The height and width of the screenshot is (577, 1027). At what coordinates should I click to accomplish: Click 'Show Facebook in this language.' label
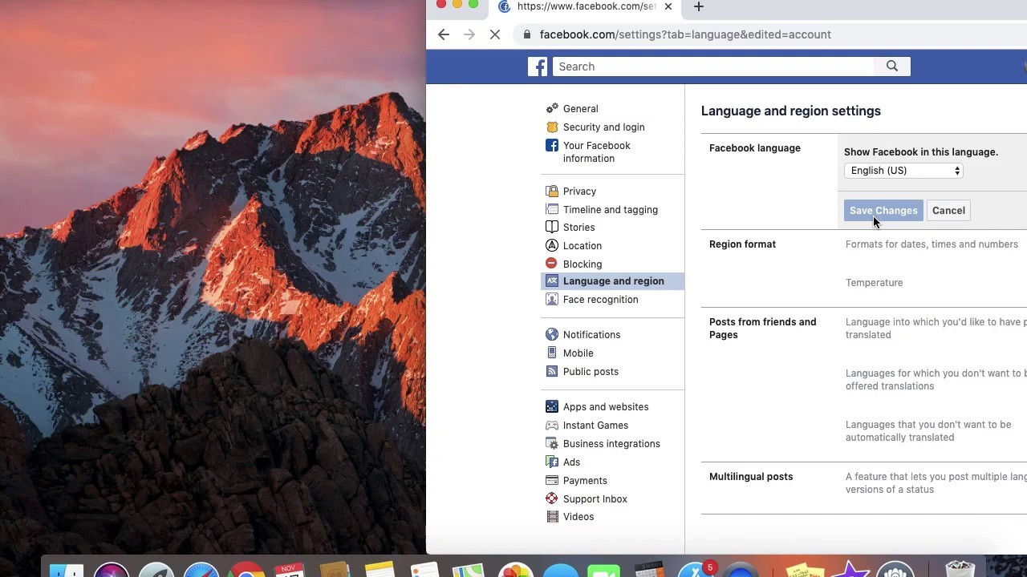click(921, 152)
